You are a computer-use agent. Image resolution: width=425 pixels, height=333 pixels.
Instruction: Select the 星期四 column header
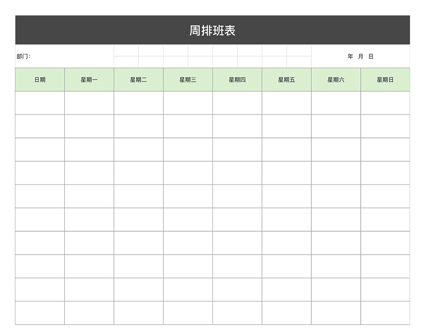(x=237, y=80)
